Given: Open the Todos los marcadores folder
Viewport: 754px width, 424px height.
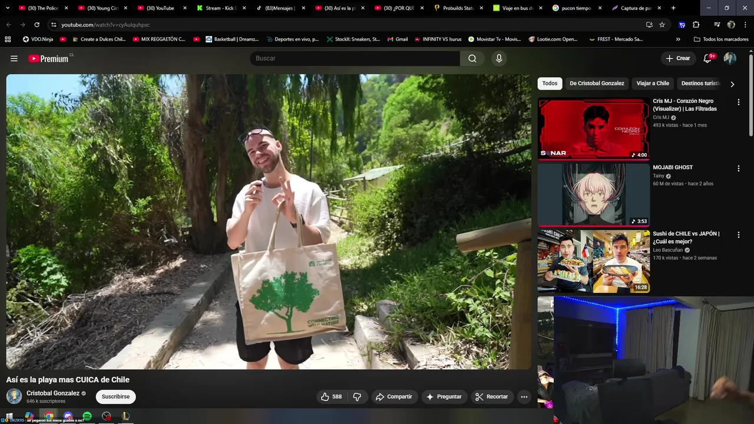Looking at the screenshot, I should click(x=721, y=39).
